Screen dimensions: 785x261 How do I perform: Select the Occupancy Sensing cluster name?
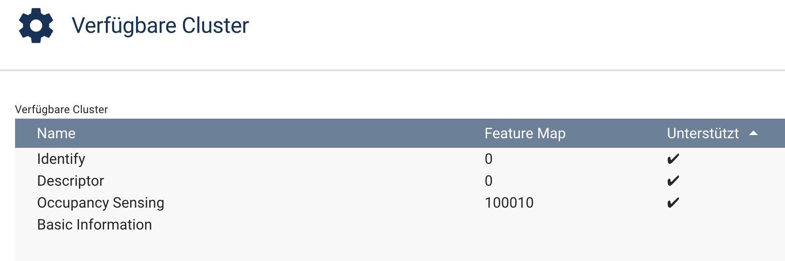pos(100,203)
